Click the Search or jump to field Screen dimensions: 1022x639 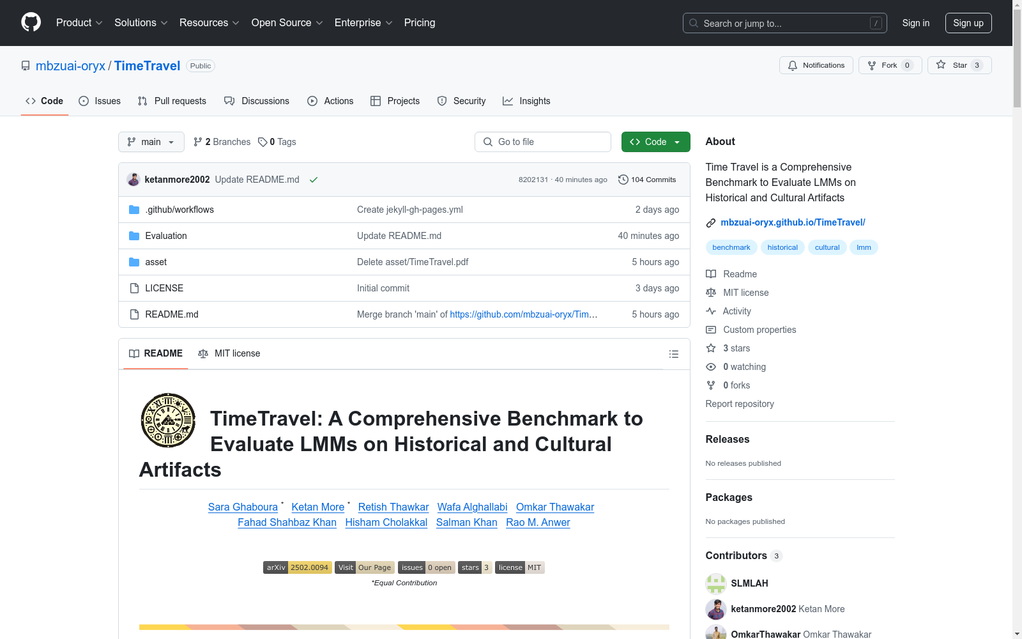(785, 23)
